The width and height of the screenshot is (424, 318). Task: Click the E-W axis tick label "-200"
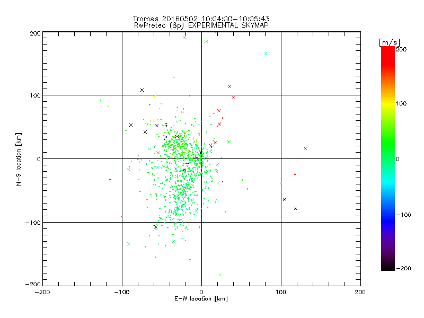tap(42, 292)
